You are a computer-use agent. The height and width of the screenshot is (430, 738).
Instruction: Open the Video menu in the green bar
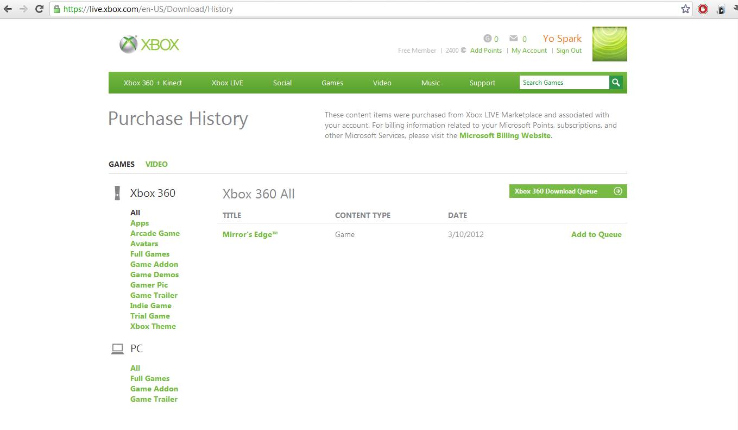click(x=382, y=83)
